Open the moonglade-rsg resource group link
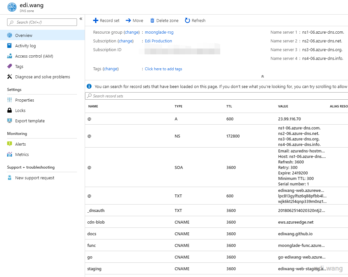This screenshot has width=348, height=277. coord(159,32)
